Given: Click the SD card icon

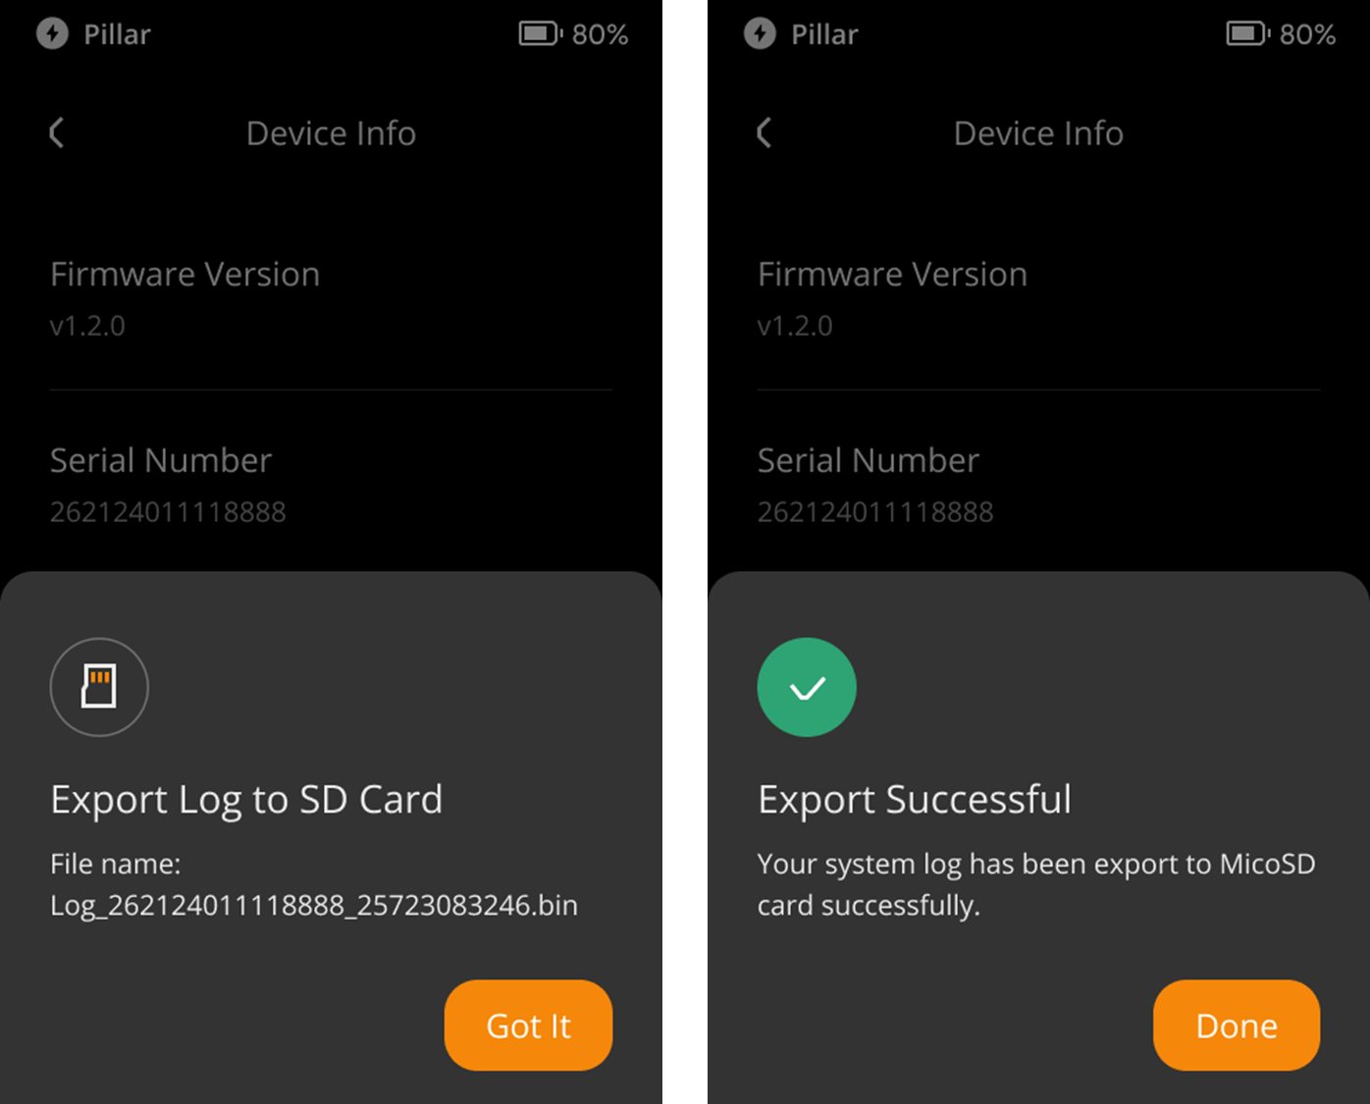Looking at the screenshot, I should [x=99, y=687].
